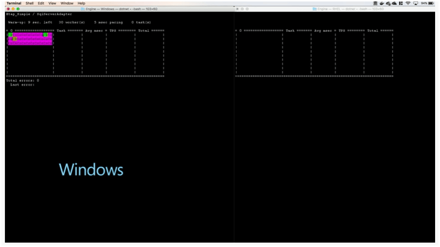
Task: Click the second menu bar status icon
Action: pos(382,3)
